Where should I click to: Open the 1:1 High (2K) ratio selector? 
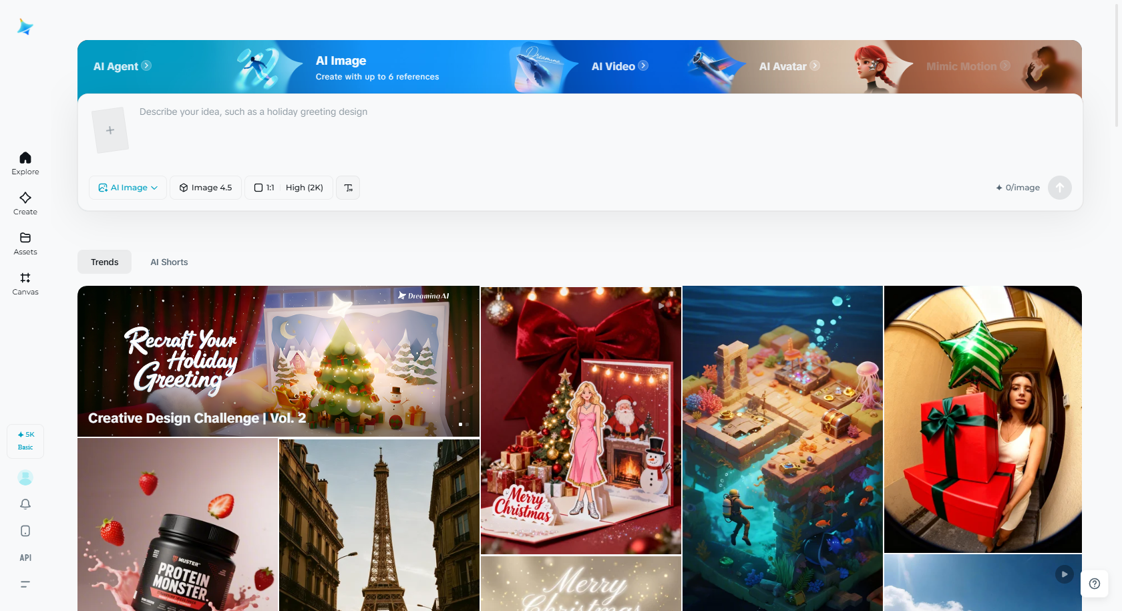pyautogui.click(x=289, y=188)
